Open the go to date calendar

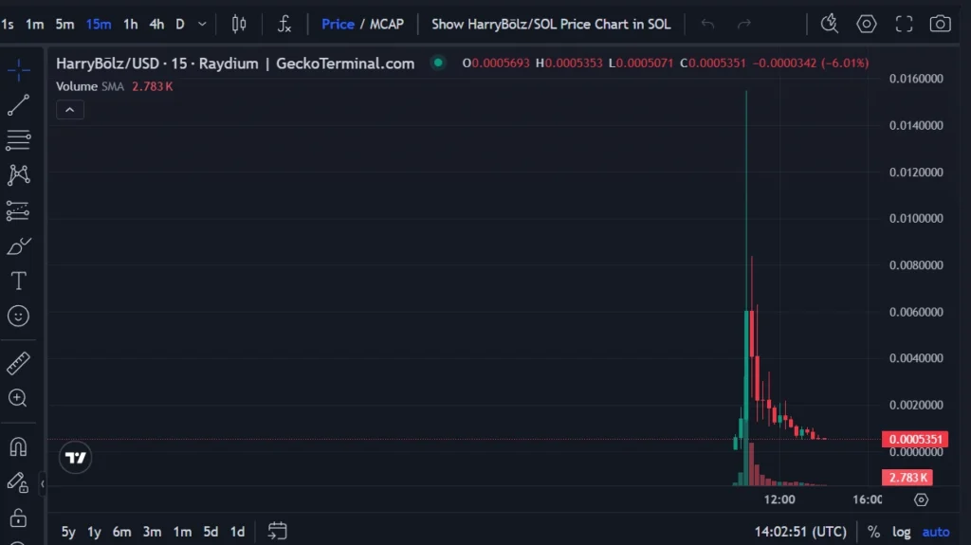(278, 531)
